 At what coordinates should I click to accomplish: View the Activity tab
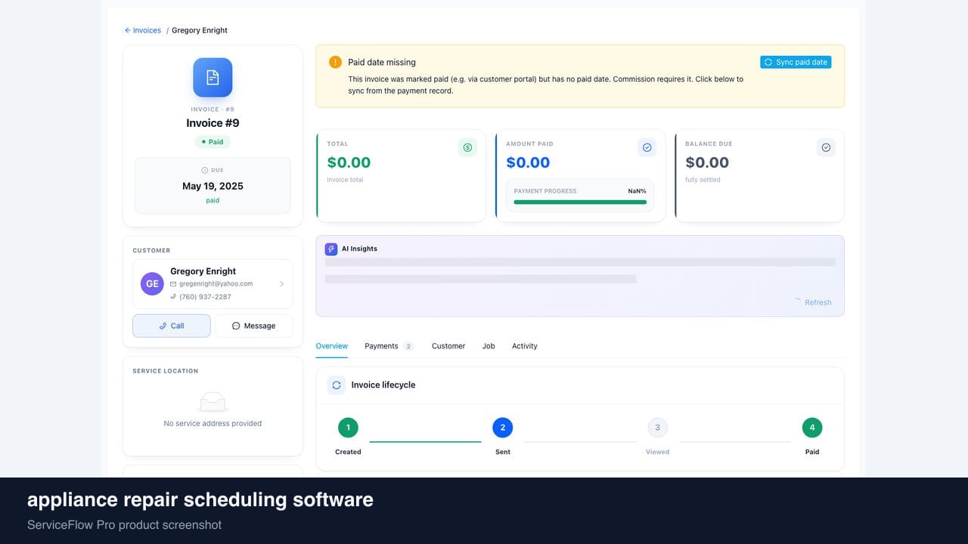(525, 346)
